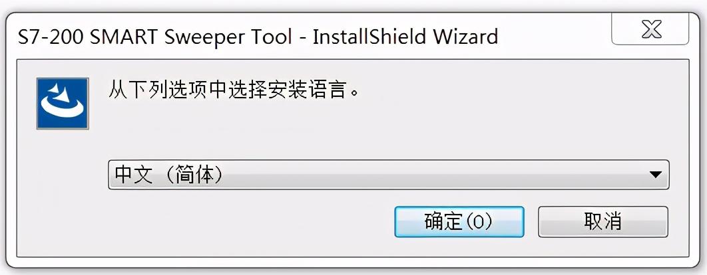Click the 确定 text on the OK button
The image size is (707, 275).
[443, 222]
